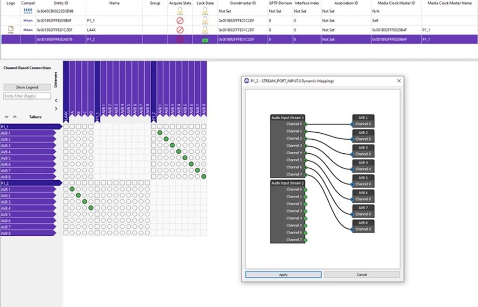Collapse talkers with the up chevron

(x=14, y=117)
